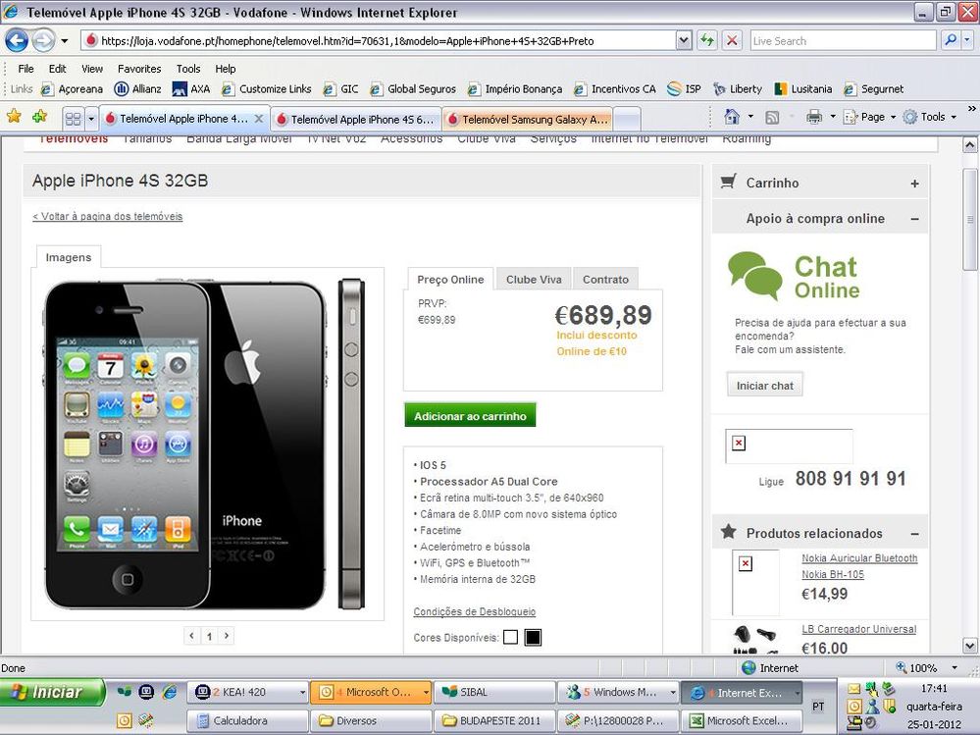Image resolution: width=980 pixels, height=735 pixels.
Task: Open the Print icon menu
Action: coord(832,116)
